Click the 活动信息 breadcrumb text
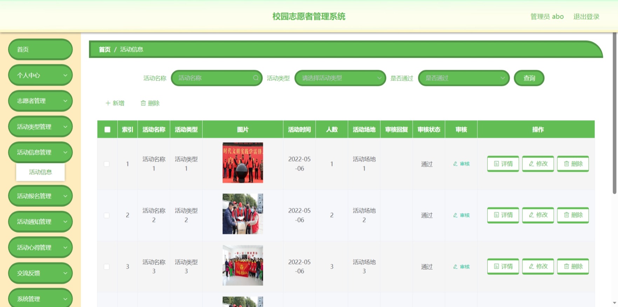The image size is (618, 307). click(131, 49)
